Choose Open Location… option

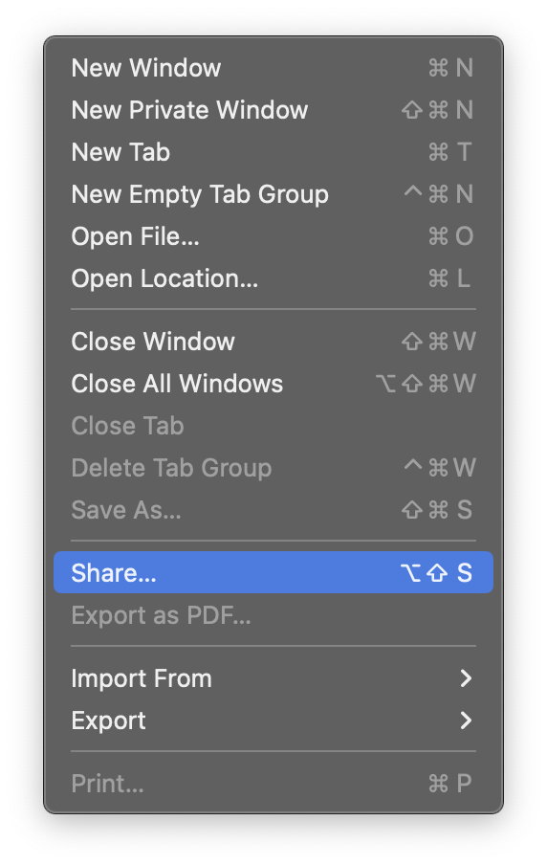click(x=273, y=278)
